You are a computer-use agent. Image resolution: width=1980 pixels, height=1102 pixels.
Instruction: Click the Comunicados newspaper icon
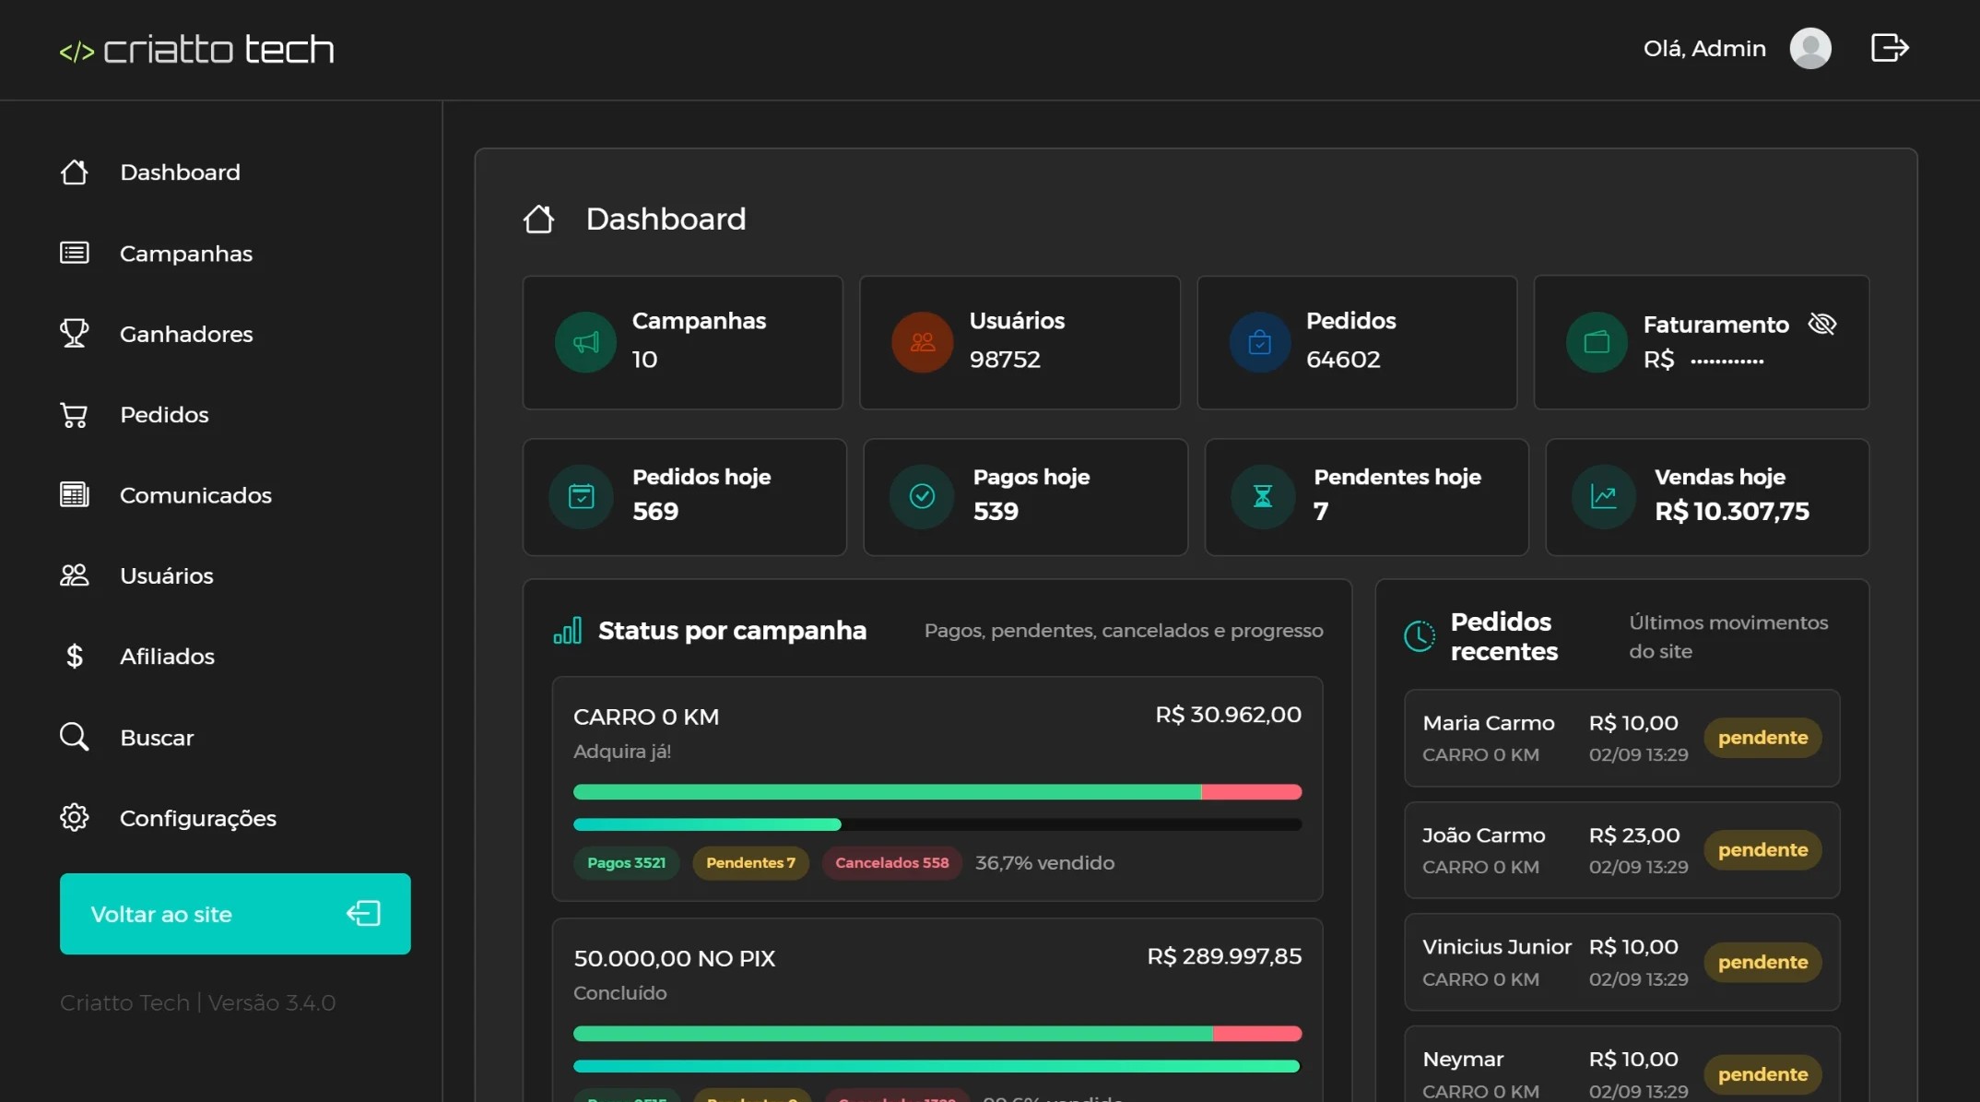(75, 495)
